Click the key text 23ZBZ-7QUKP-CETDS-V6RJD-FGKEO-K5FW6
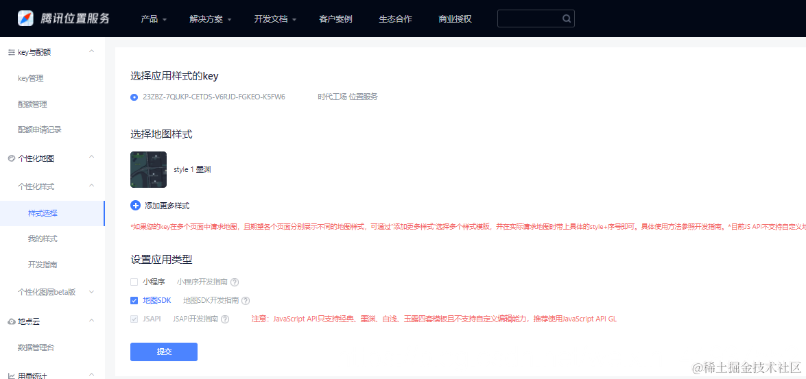Viewport: 806px width, 379px height. [x=214, y=97]
